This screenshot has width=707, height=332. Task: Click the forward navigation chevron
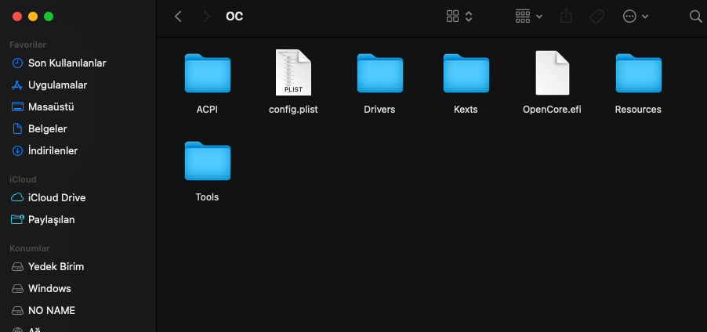point(206,16)
